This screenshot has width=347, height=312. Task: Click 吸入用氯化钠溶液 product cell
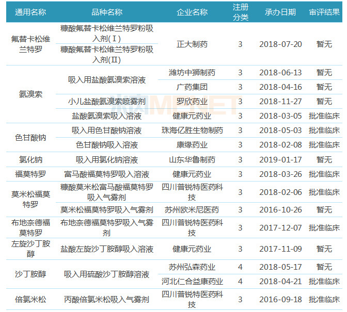107,159
